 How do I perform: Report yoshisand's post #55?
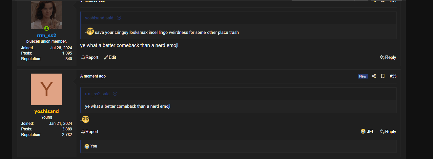tap(90, 132)
